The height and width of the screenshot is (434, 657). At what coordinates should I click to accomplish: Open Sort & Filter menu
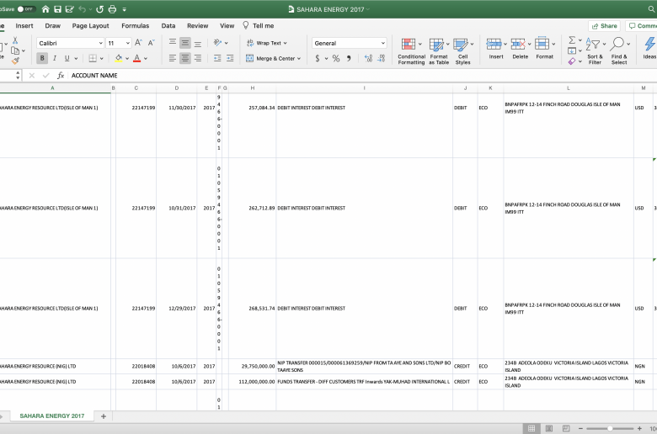click(595, 51)
